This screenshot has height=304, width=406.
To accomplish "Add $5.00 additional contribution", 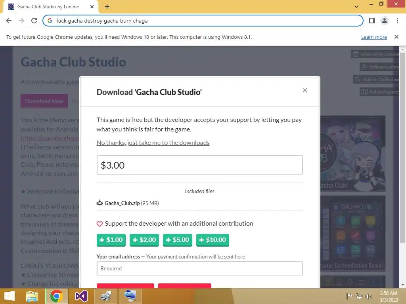I will (x=178, y=240).
